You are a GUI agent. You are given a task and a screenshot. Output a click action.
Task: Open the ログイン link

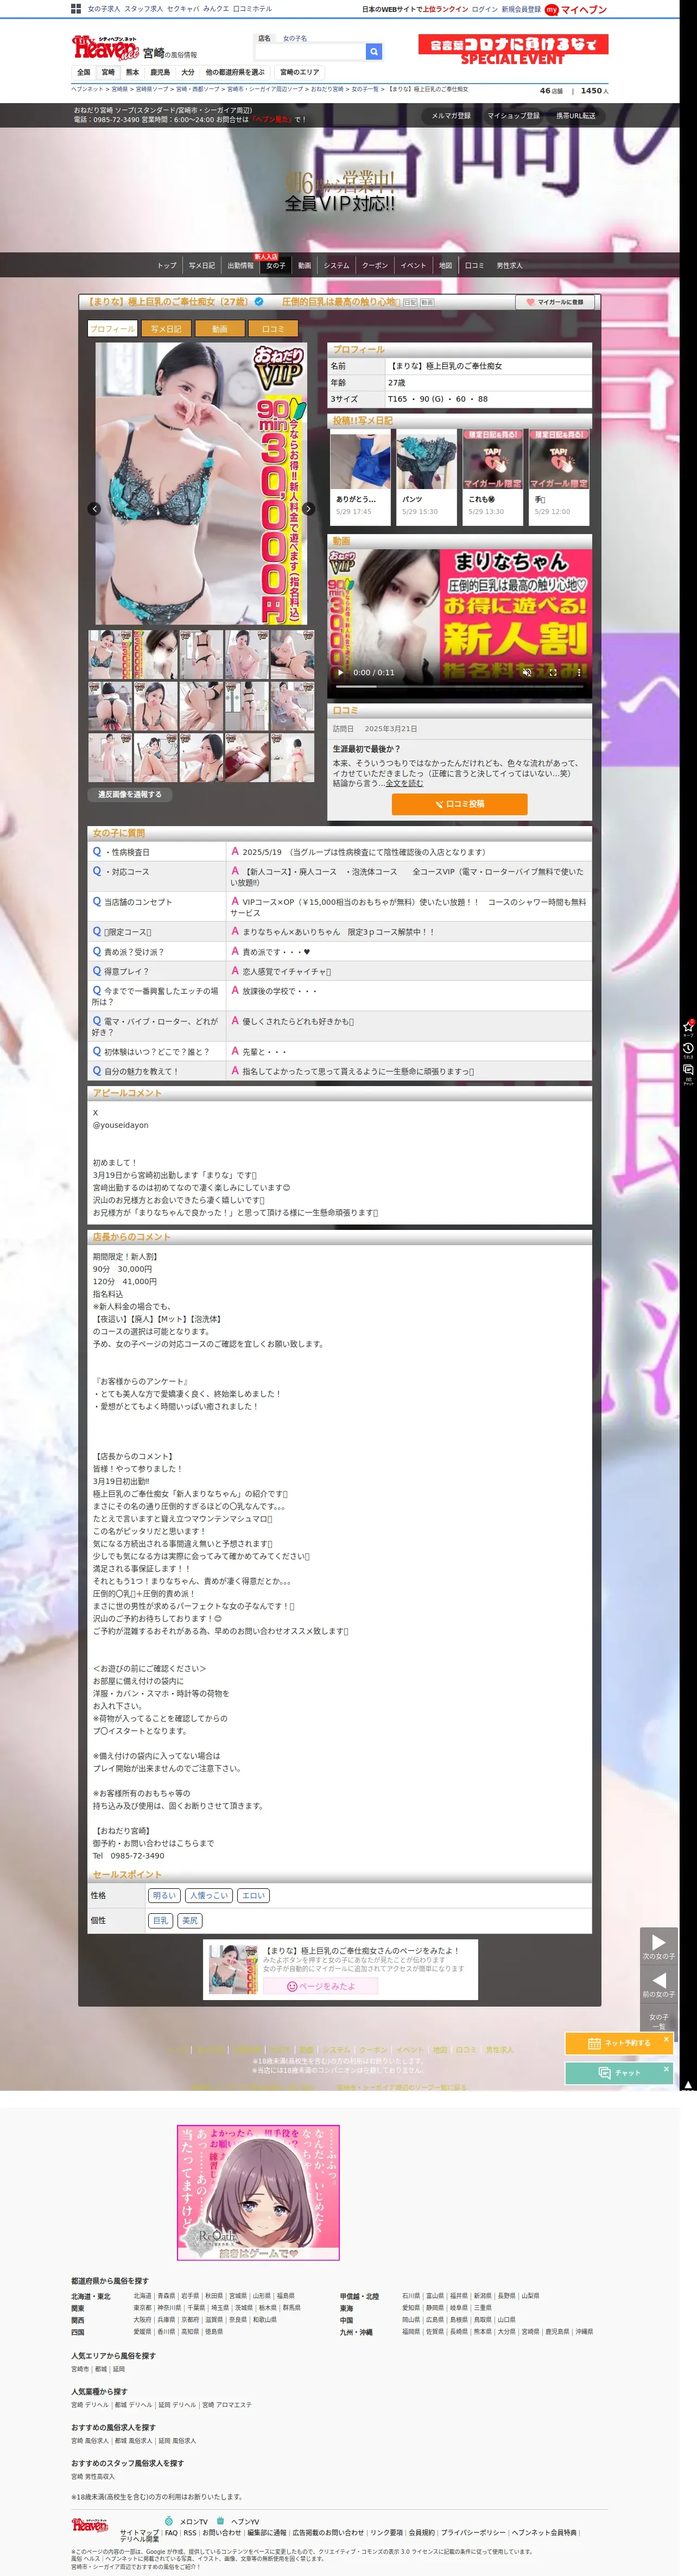point(484,9)
